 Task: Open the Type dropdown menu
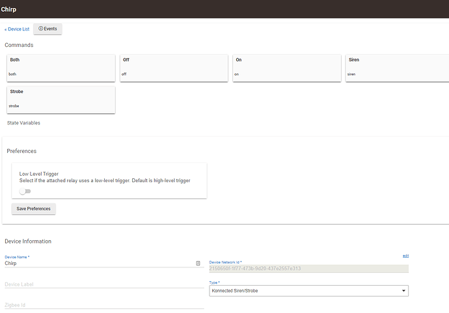308,290
